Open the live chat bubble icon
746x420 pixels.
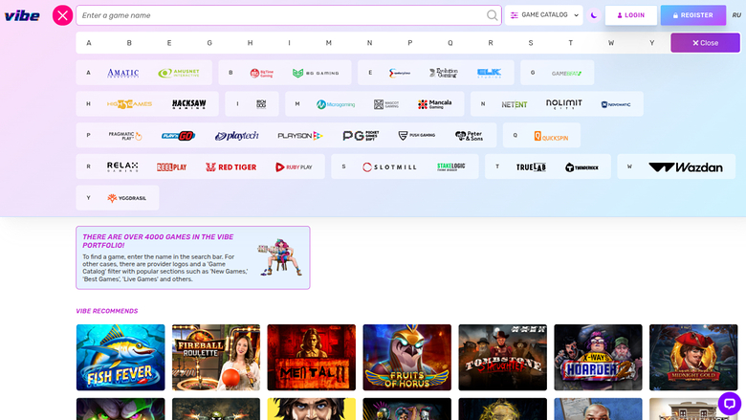pyautogui.click(x=730, y=404)
